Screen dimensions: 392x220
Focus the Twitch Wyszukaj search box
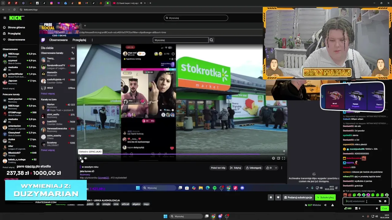[x=180, y=40]
